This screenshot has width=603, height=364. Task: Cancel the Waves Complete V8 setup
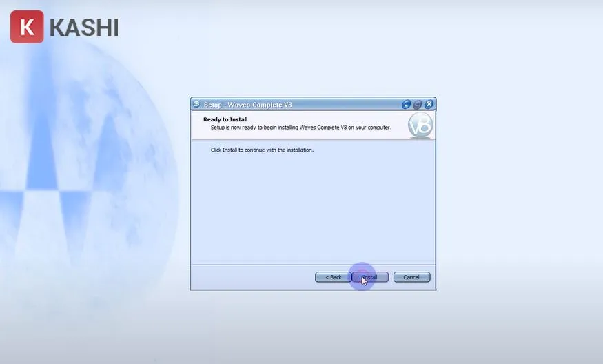click(x=411, y=277)
